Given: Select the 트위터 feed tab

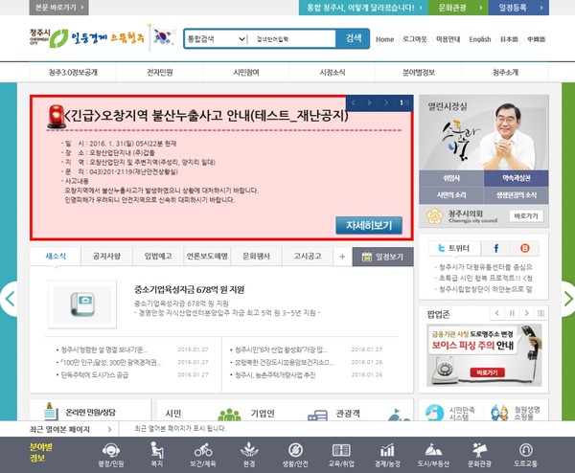Looking at the screenshot, I should [454, 248].
